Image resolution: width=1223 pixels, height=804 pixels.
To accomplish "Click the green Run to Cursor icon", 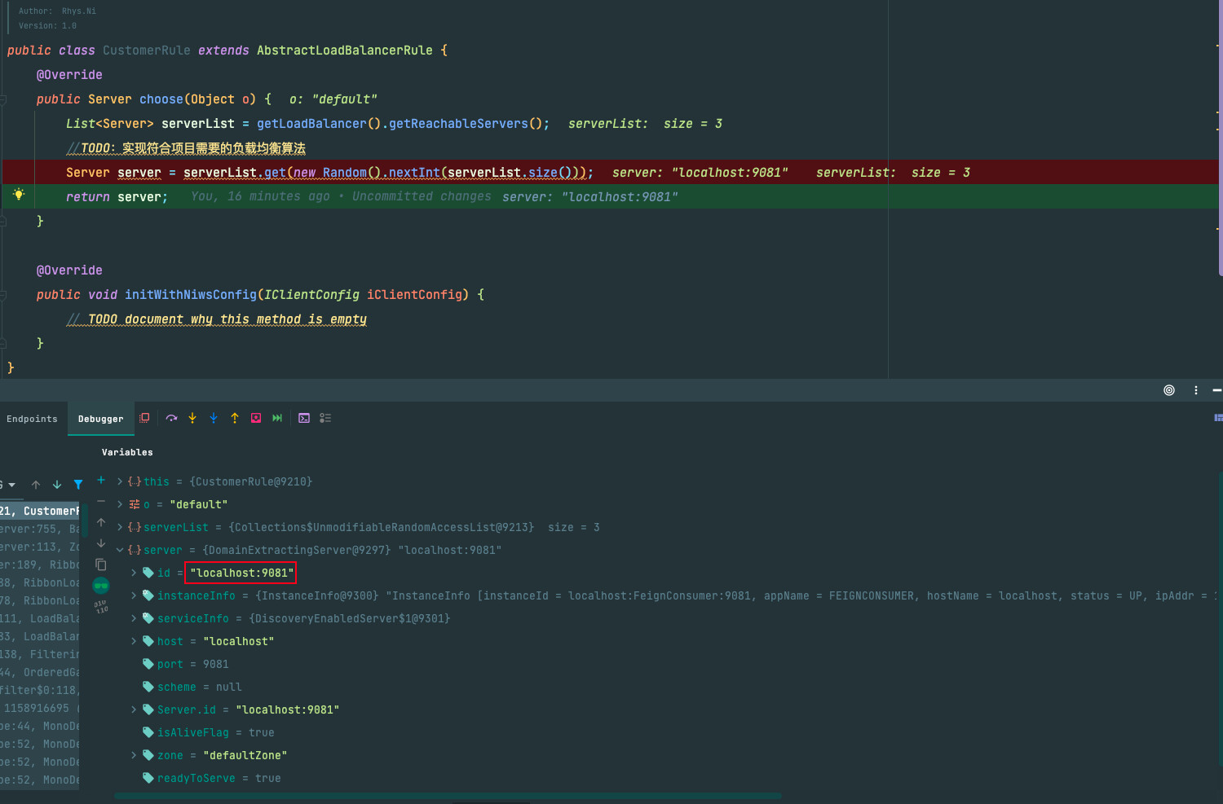I will click(x=277, y=418).
